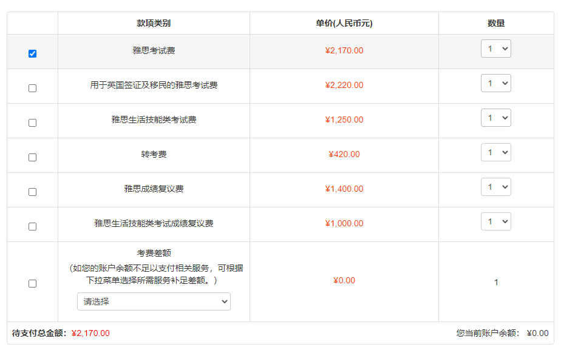Open quantity dropdown for 用于英国签证及移民的雅思考试费
This screenshot has width=561, height=350.
[x=496, y=83]
